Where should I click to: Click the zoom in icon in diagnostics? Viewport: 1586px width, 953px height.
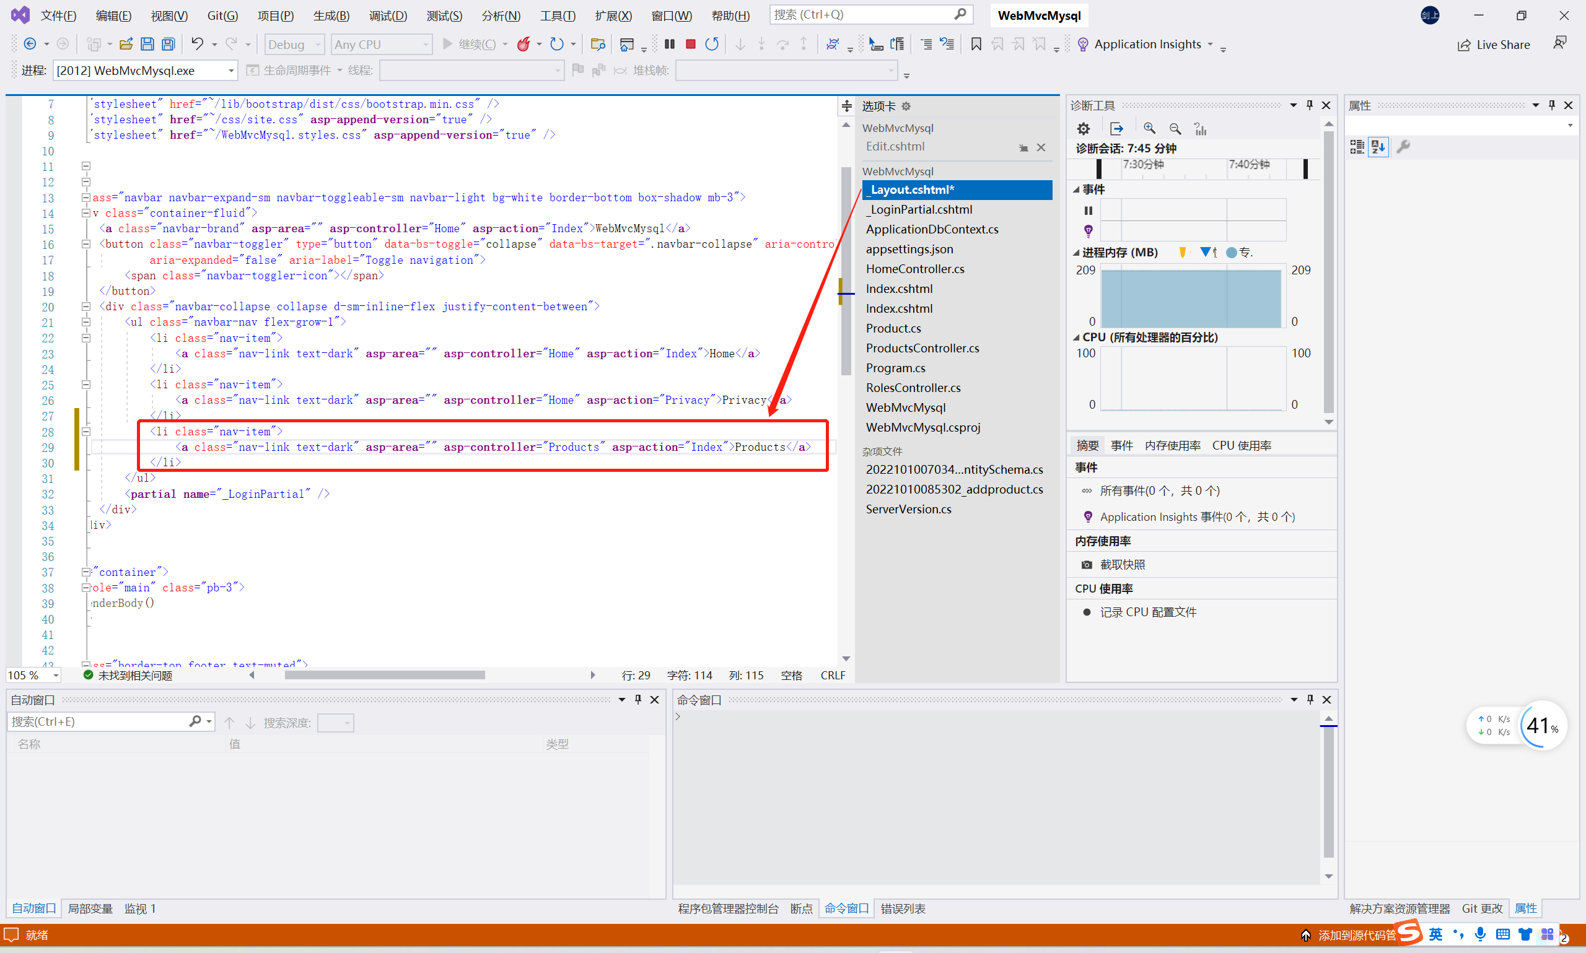pos(1149,128)
